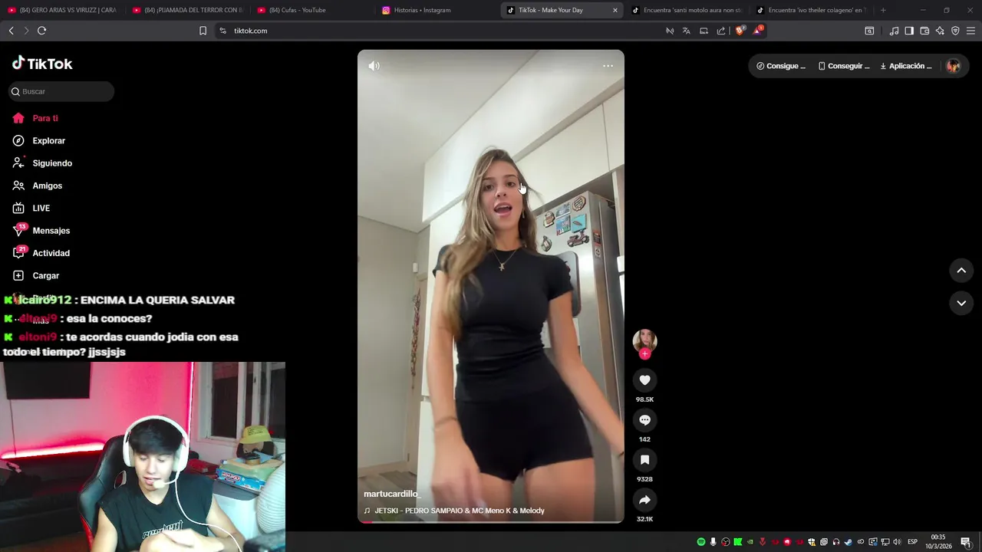This screenshot has width=982, height=552.
Task: Open Mensajes inbox with notification badge
Action: [x=41, y=231]
